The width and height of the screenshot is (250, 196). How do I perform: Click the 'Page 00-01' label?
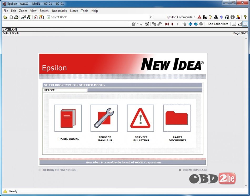[241, 33]
